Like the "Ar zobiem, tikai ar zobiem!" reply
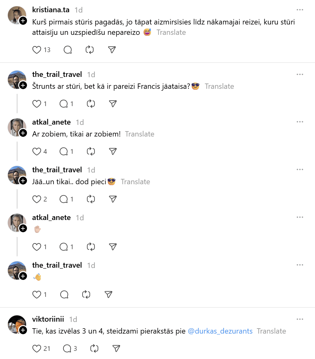 [37, 152]
